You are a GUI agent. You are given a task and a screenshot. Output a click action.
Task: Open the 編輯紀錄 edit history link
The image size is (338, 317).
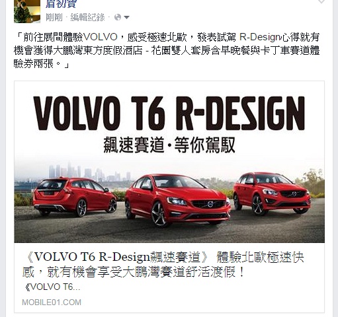[x=87, y=17]
